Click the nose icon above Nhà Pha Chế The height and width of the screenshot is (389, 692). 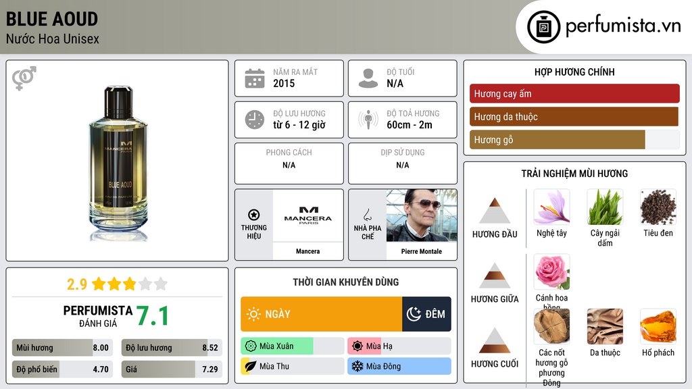click(x=367, y=215)
